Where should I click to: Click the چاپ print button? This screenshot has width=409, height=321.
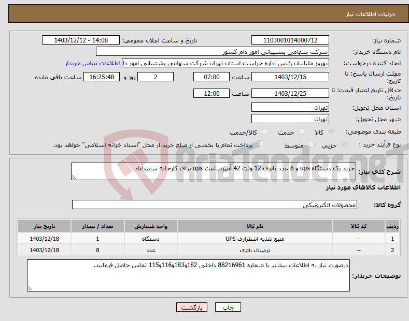228,308
